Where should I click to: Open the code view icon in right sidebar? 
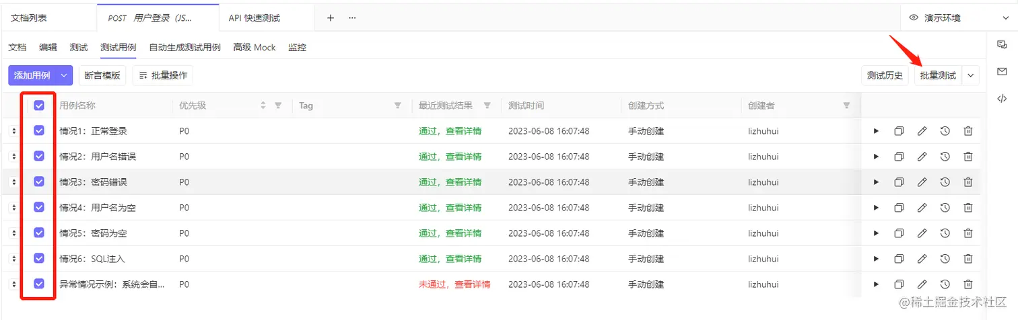[x=1002, y=99]
